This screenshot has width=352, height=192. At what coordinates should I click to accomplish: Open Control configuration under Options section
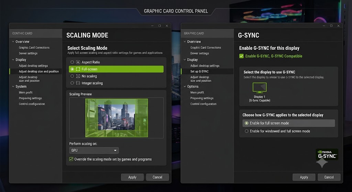(x=203, y=104)
